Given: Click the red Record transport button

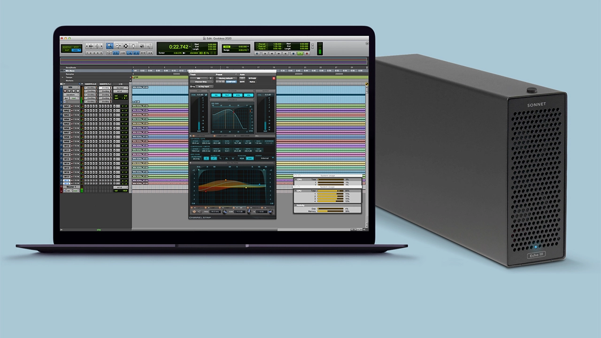Looking at the screenshot, I should [307, 54].
